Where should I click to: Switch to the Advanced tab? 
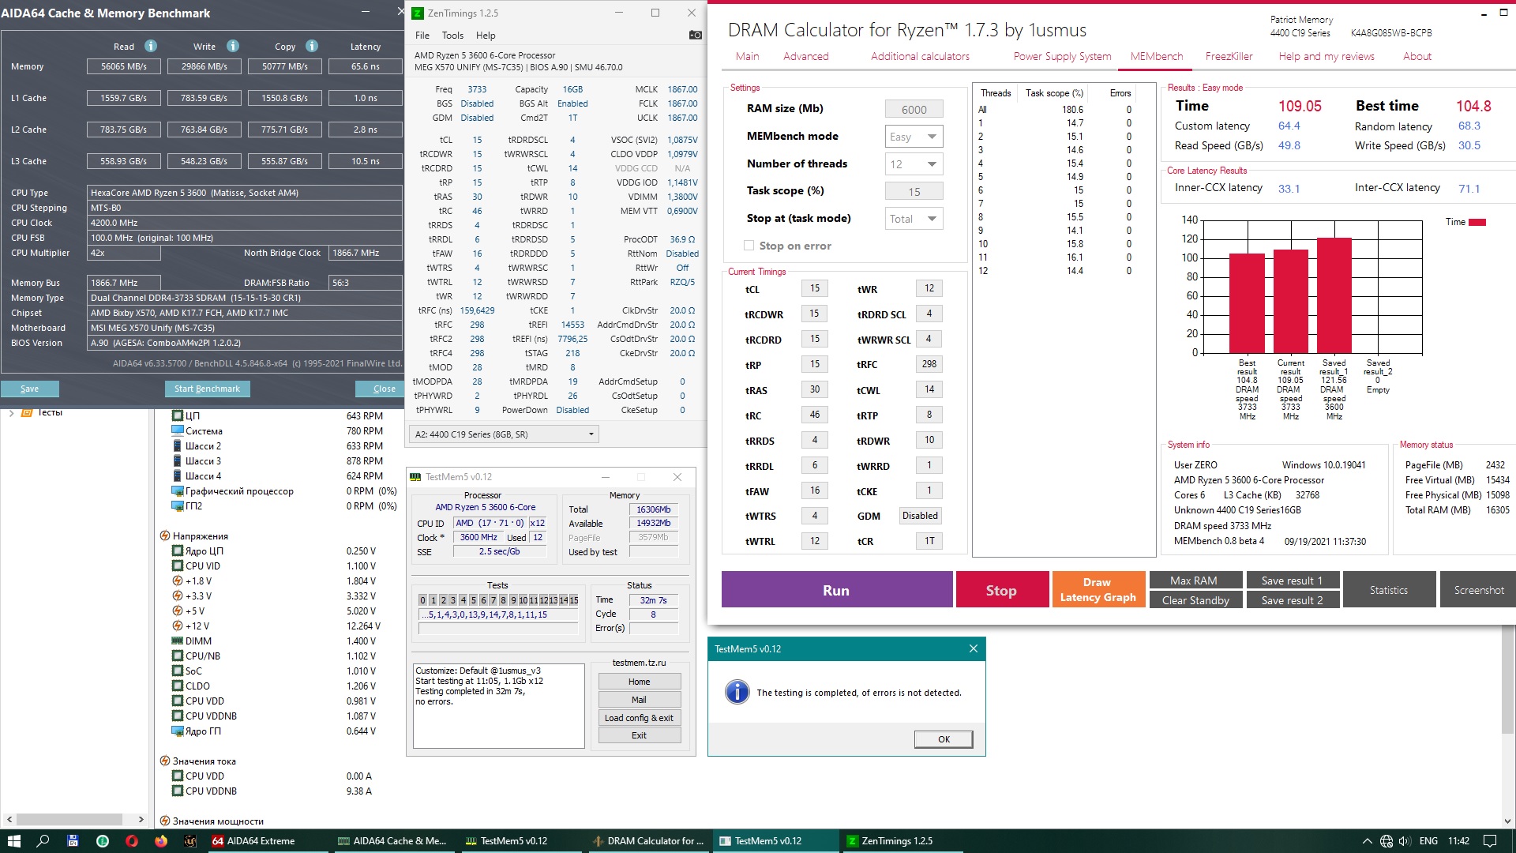point(805,56)
